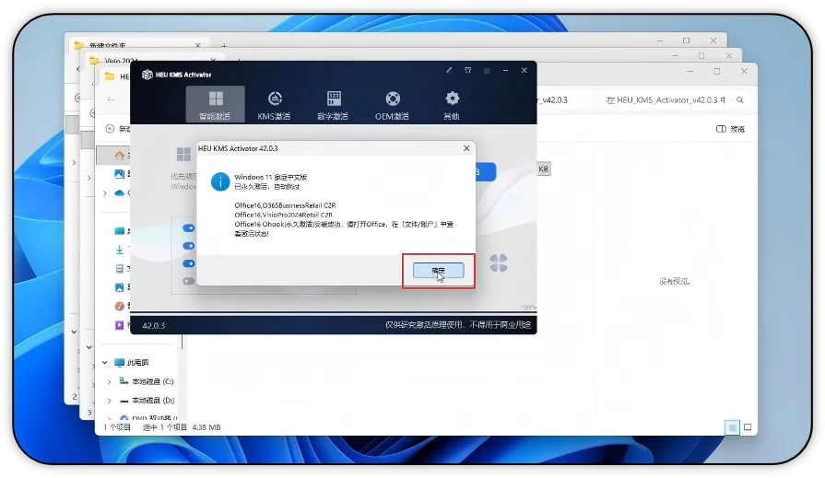Switch to the 数字激活 tab
The height and width of the screenshot is (478, 825).
(x=333, y=105)
